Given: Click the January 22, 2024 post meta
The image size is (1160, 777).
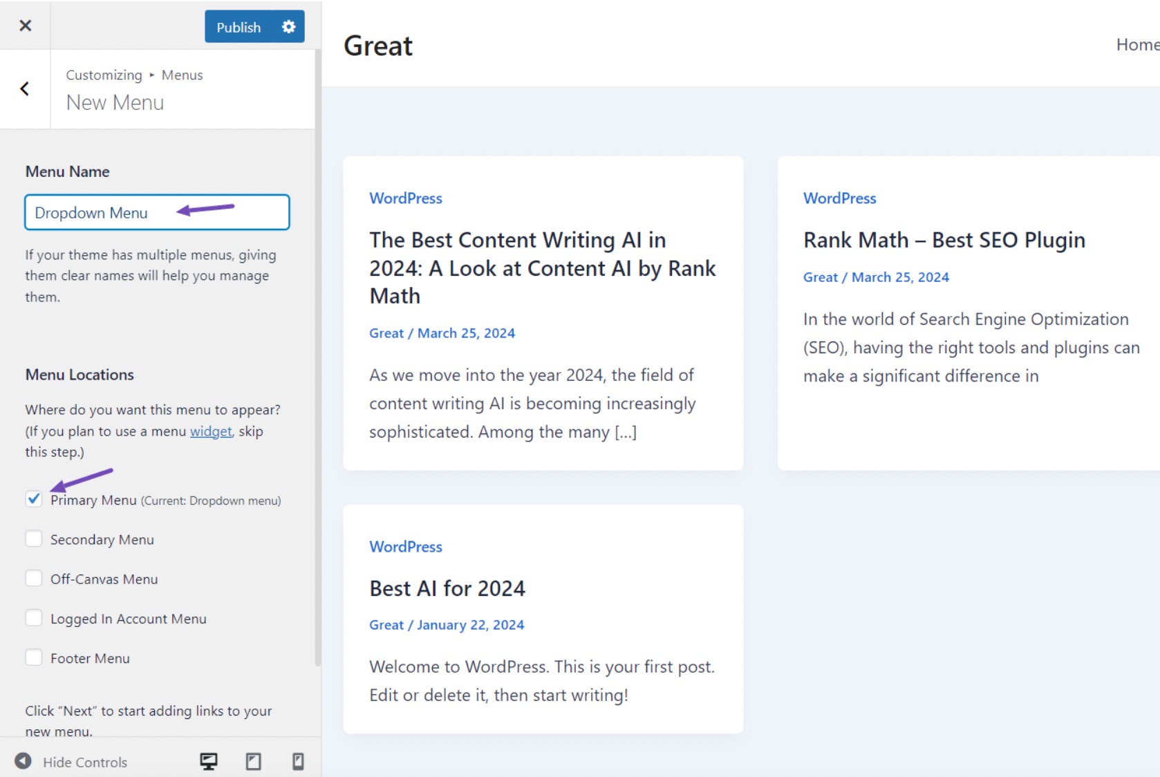Looking at the screenshot, I should pyautogui.click(x=471, y=625).
